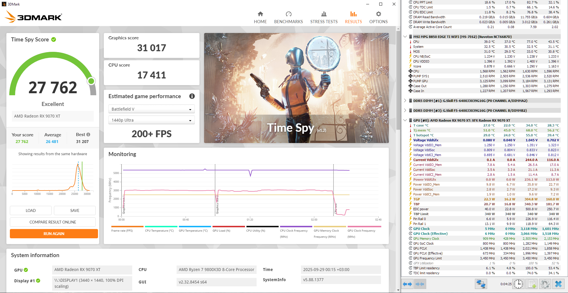Click pink GPU Clock Frequency color bar

(364, 226)
